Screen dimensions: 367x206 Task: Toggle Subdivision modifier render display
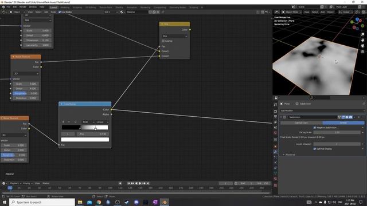[x=350, y=117]
